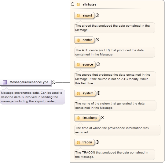This screenshot has width=165, height=163.
Task: Click the @ icon in source node
Action: (78, 64)
